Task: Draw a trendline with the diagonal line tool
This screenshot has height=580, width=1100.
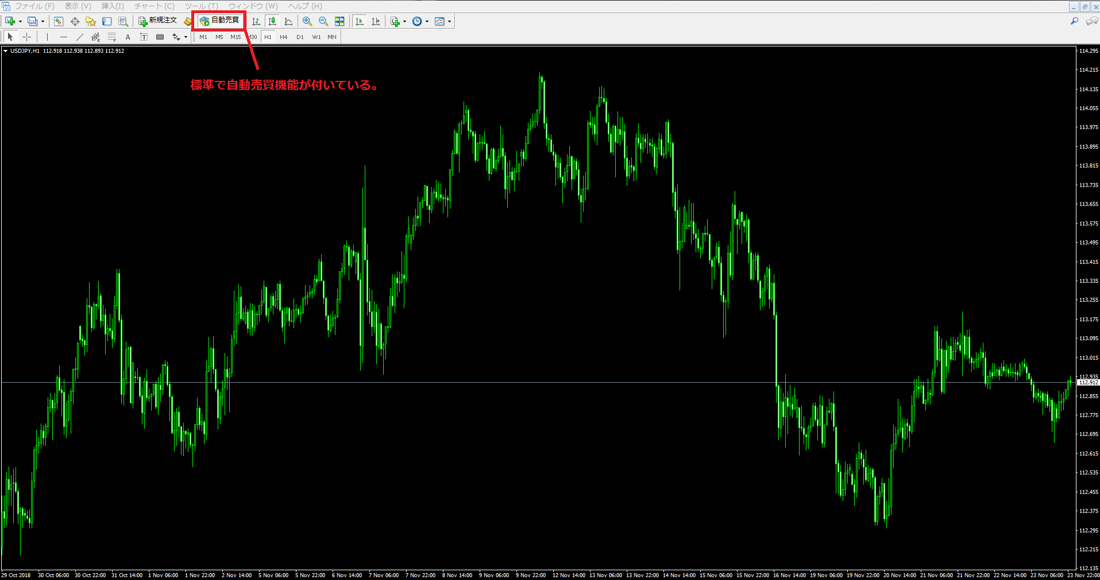Action: click(x=79, y=37)
